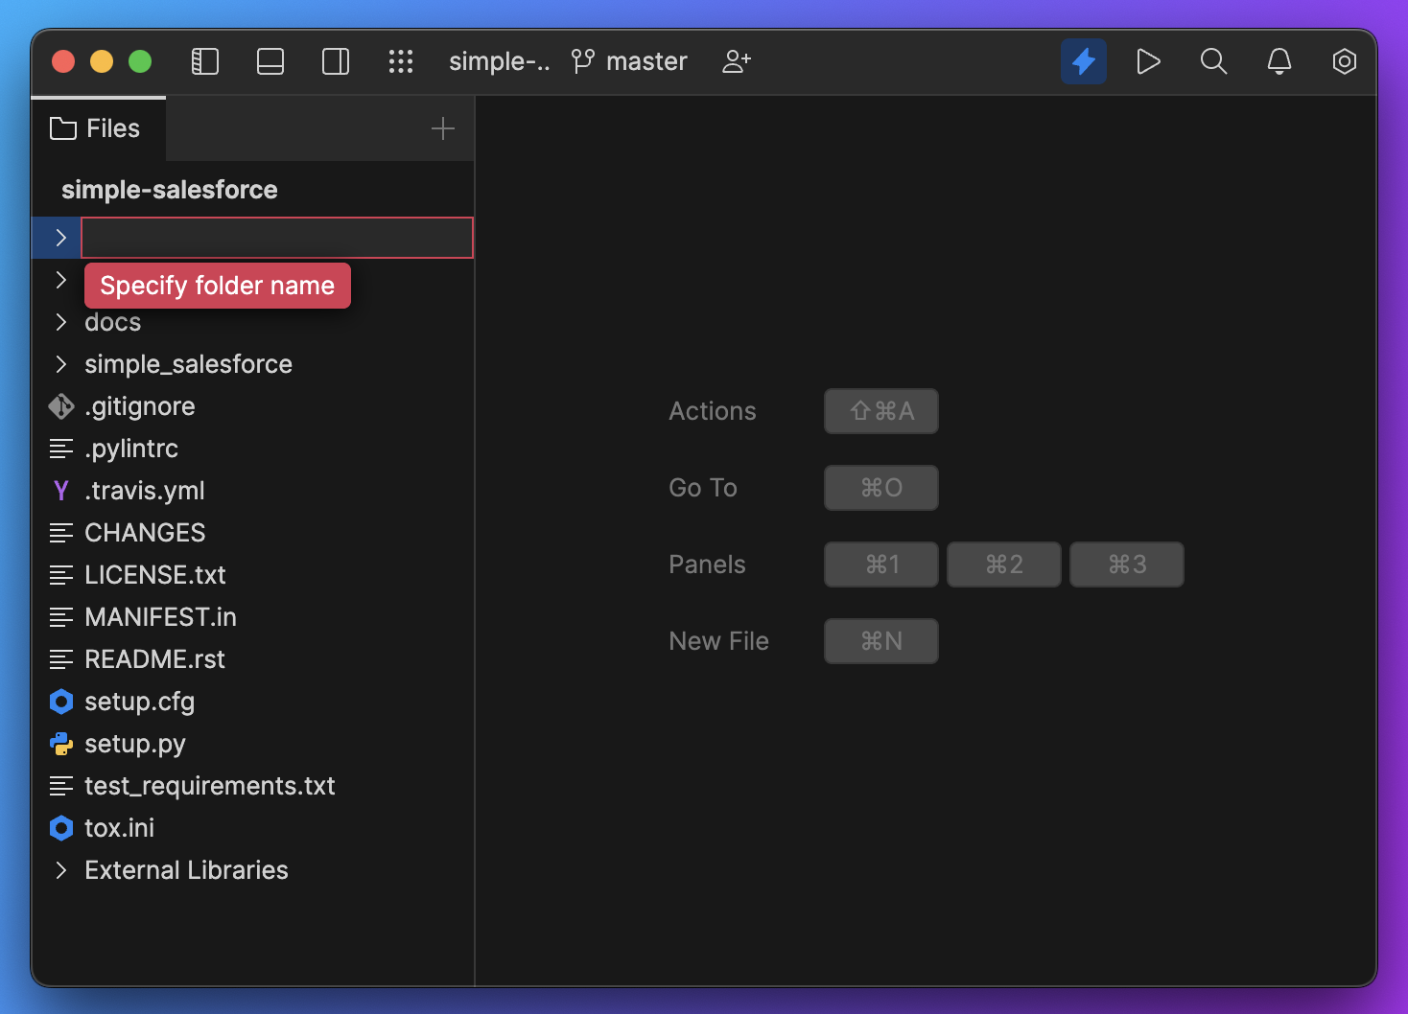
Task: Open the simple-.. project selector
Action: coord(500,61)
